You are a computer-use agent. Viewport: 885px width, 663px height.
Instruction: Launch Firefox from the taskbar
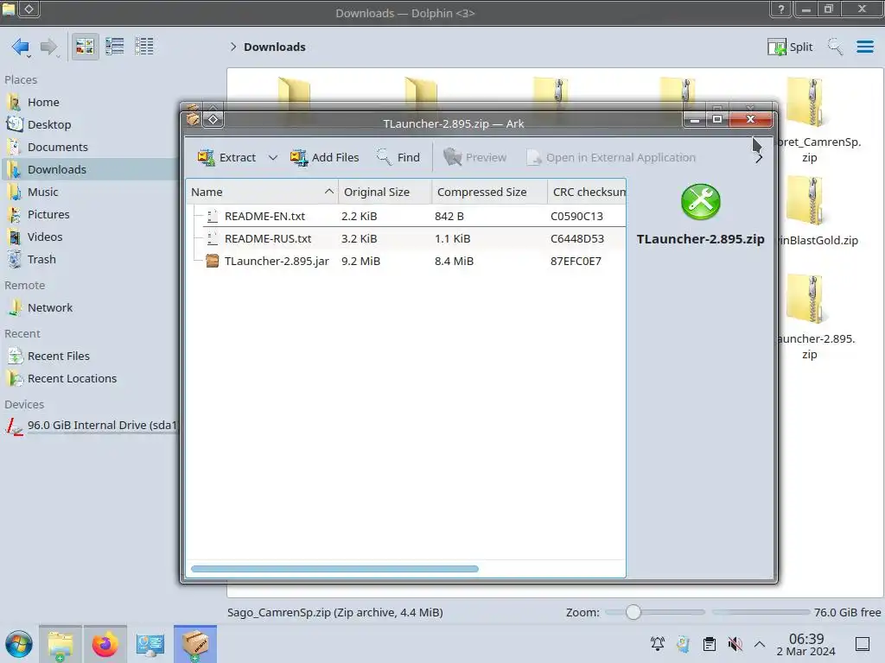[x=105, y=644]
